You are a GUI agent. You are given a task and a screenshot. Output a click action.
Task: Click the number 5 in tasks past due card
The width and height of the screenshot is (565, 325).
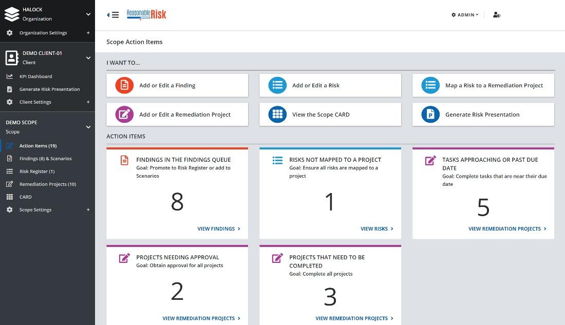click(483, 207)
